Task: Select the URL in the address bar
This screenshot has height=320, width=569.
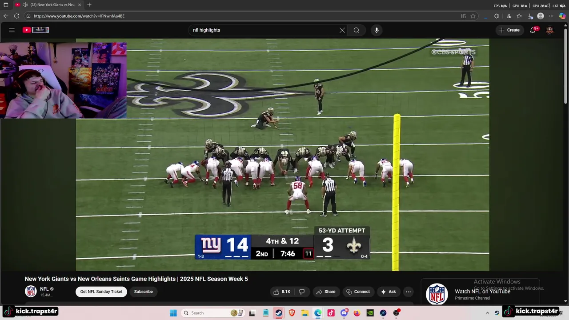Action: click(79, 16)
